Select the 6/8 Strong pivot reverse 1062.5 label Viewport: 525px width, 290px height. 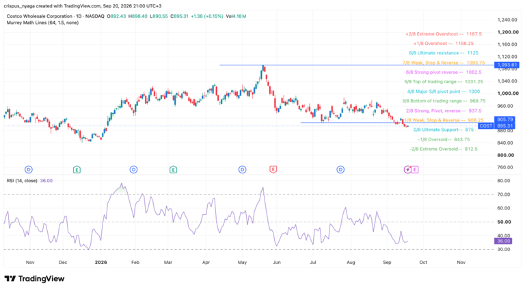pos(444,72)
